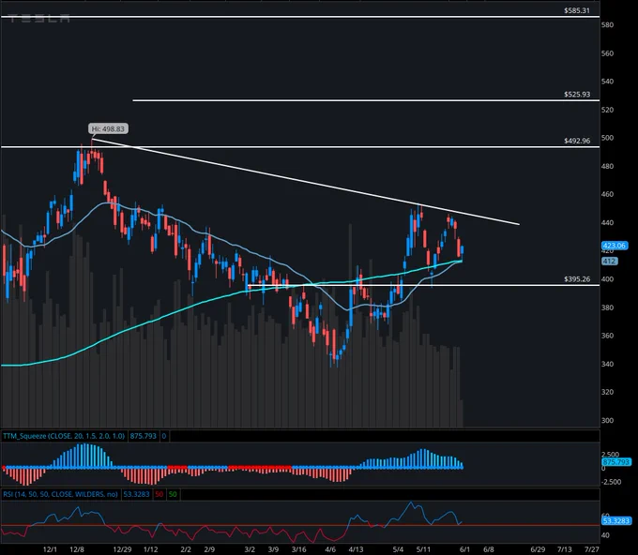
Task: Click the Hi: 498.83 price bubble
Action: (108, 128)
